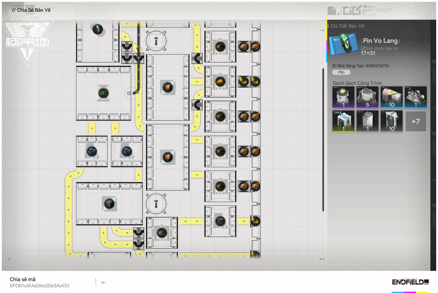Click the Creator ID 4345276731 text
The height and width of the screenshot is (293, 438).
point(360,66)
